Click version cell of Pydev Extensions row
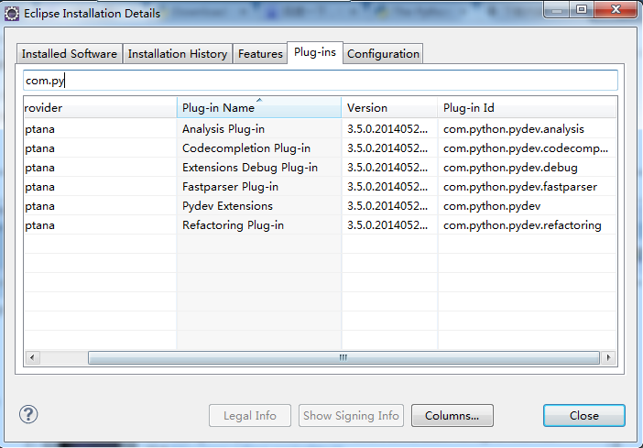 387,206
